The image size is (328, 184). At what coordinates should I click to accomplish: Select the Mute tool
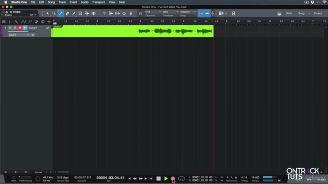pyautogui.click(x=80, y=14)
